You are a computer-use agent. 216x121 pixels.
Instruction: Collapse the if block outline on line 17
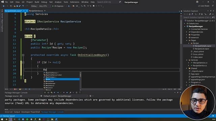pos(23,63)
